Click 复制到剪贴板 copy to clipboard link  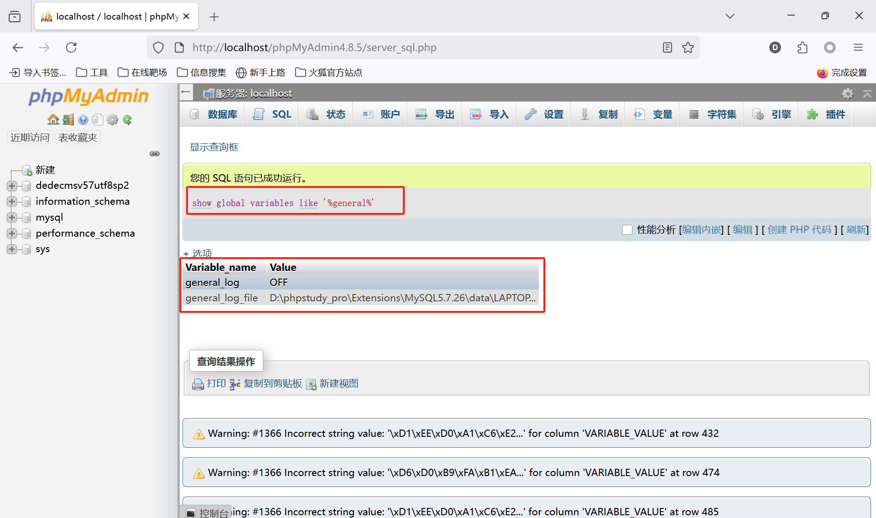[x=266, y=383]
